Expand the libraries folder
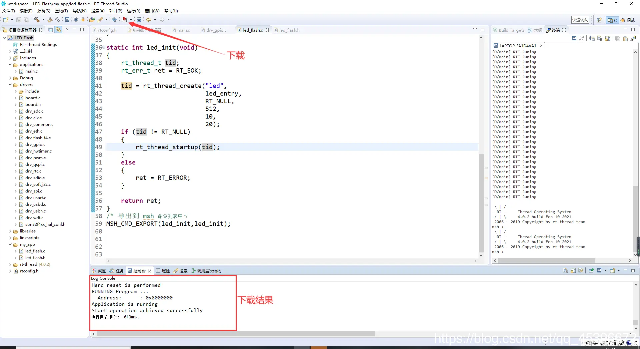Viewport: 640px width, 349px height. tap(10, 231)
